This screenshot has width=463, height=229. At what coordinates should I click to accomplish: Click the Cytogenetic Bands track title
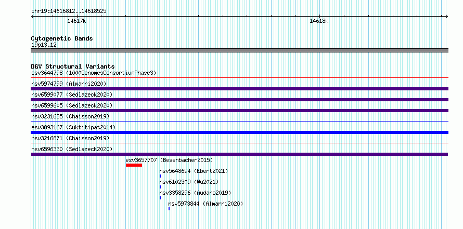(x=62, y=38)
